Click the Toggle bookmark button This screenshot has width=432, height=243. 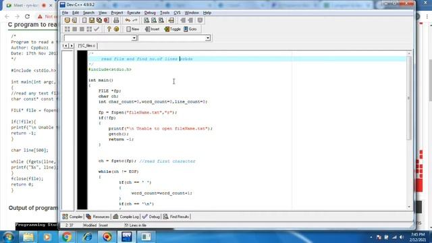173,29
